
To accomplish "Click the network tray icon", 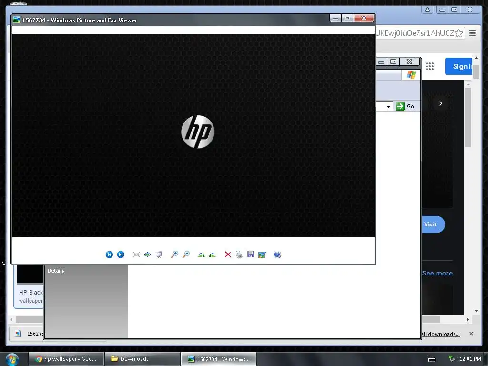I will click(x=452, y=359).
